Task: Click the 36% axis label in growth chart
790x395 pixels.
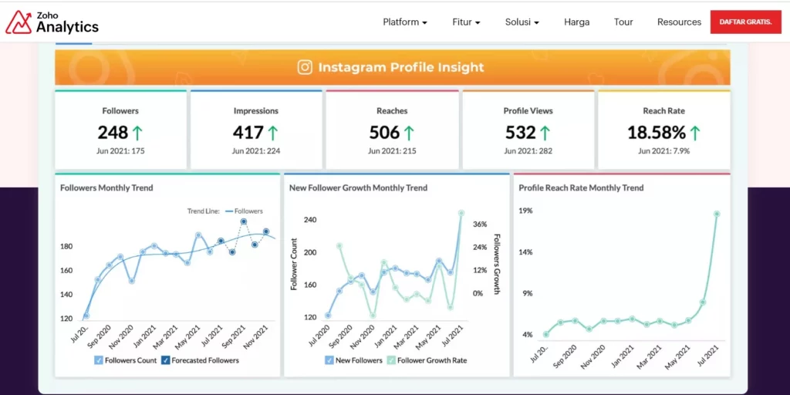Action: [480, 224]
